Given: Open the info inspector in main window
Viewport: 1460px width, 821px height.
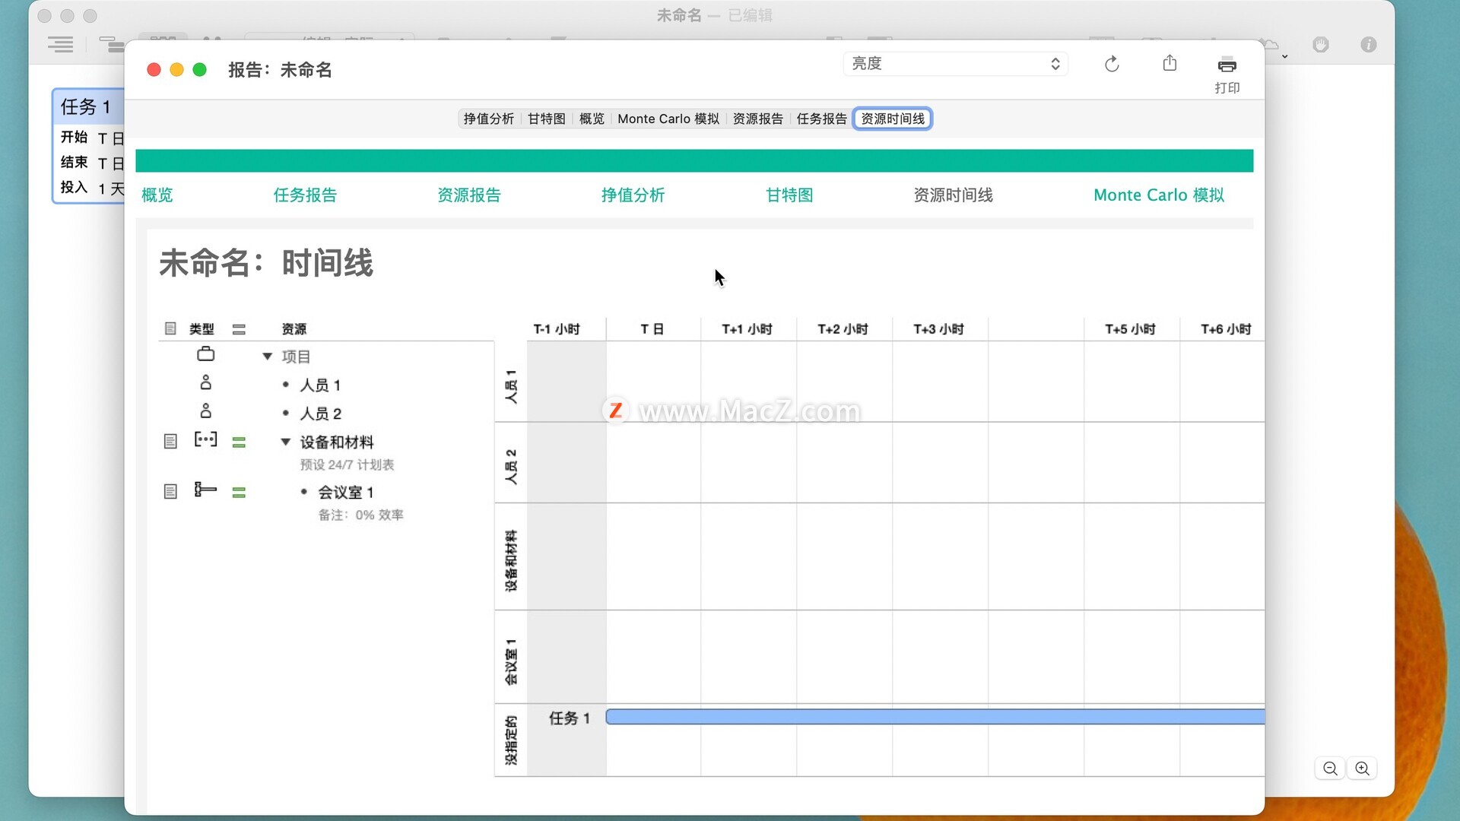Looking at the screenshot, I should pos(1368,45).
